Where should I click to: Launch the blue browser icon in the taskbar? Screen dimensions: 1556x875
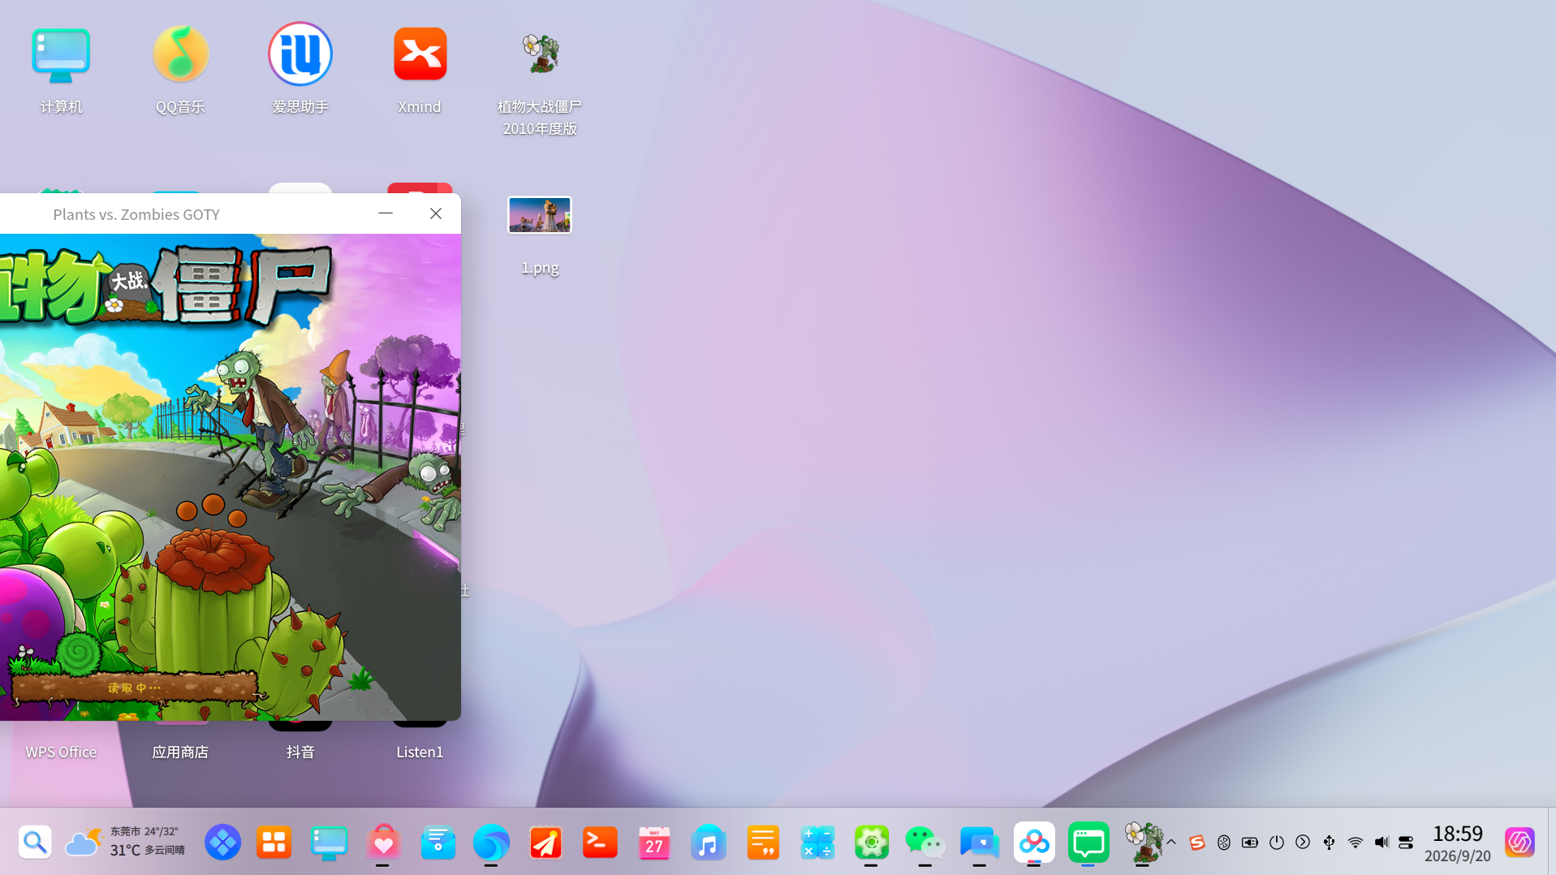[x=491, y=843]
